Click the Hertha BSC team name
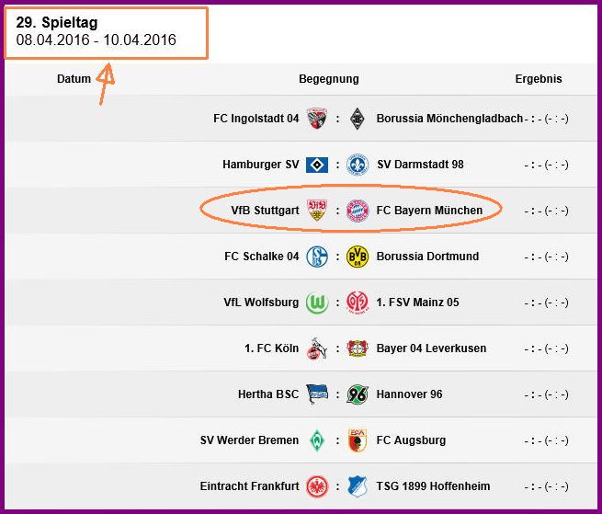 [268, 394]
